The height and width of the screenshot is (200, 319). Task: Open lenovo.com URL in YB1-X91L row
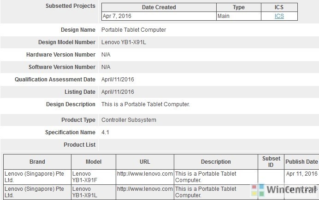click(145, 189)
